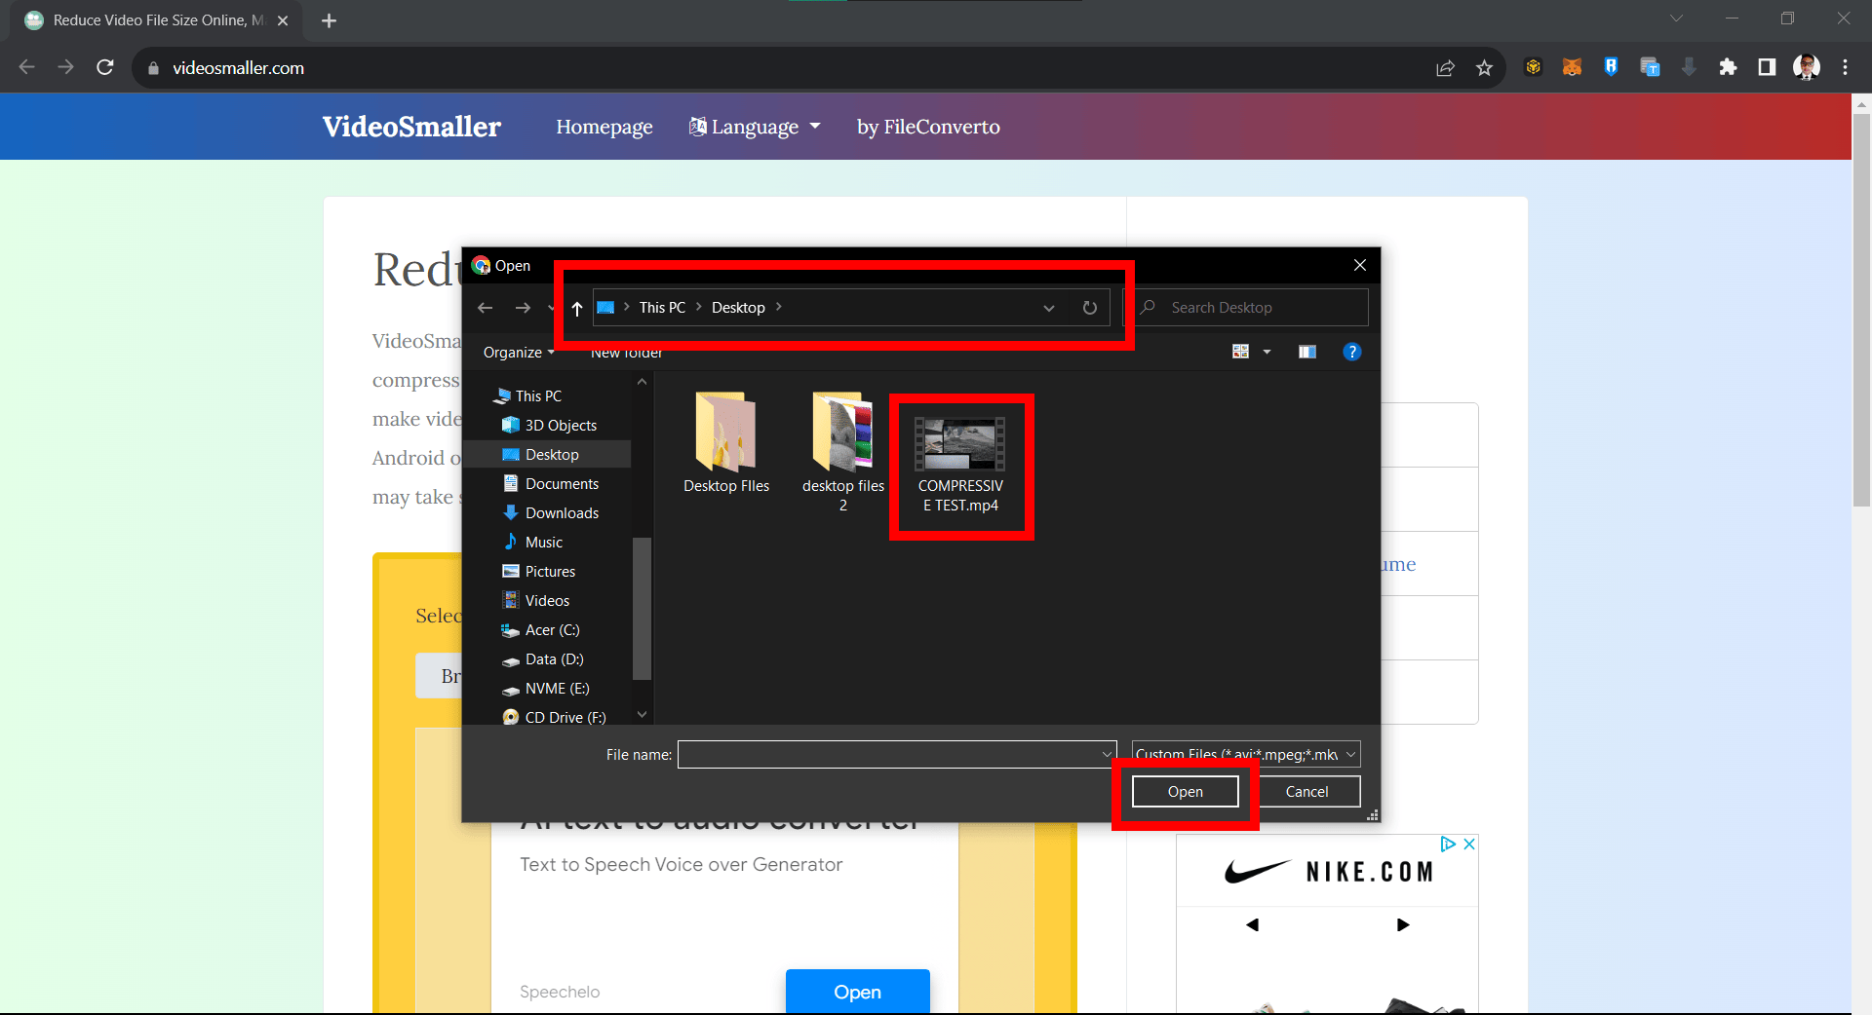This screenshot has width=1872, height=1015.
Task: Open the Binance Wallet extension
Action: [1533, 67]
